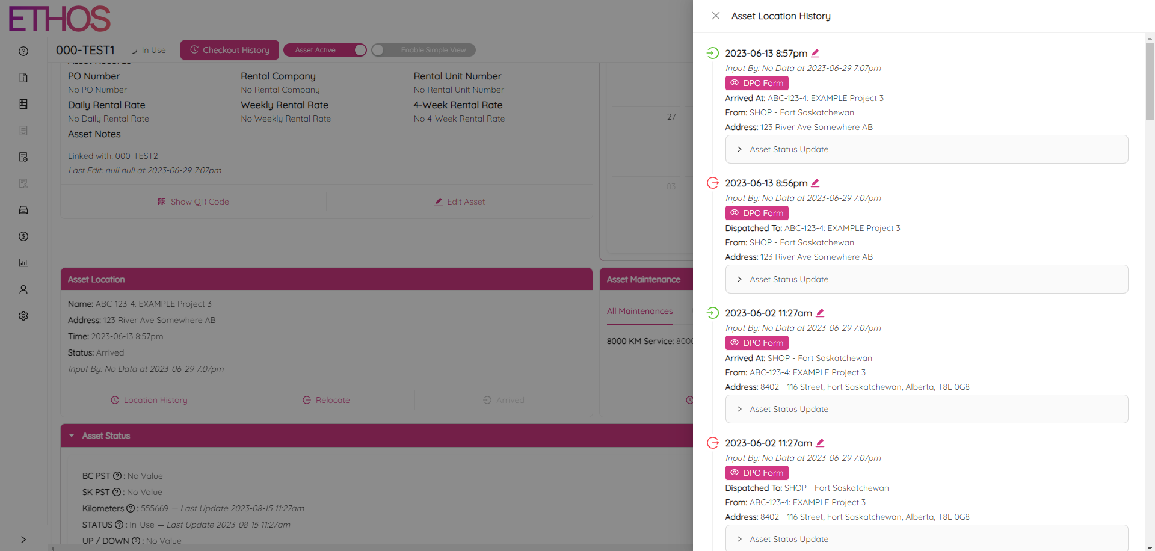View DPO Form for 8:56pm dispatch
The image size is (1155, 551).
pos(757,213)
